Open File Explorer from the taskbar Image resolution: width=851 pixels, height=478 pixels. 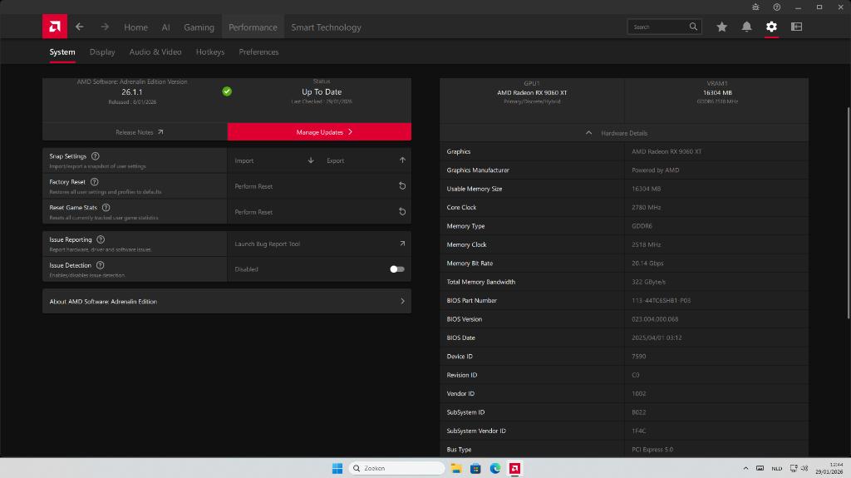(456, 468)
